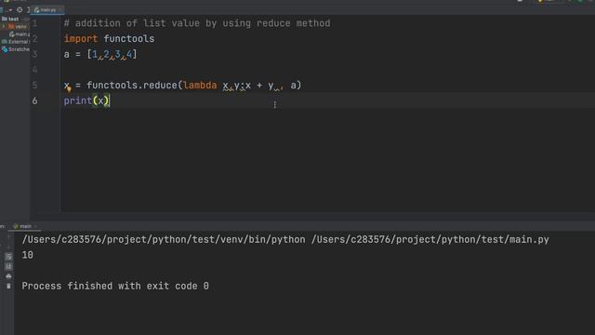The image size is (595, 335).
Task: Click the python interpreter path in console
Action: click(x=164, y=240)
